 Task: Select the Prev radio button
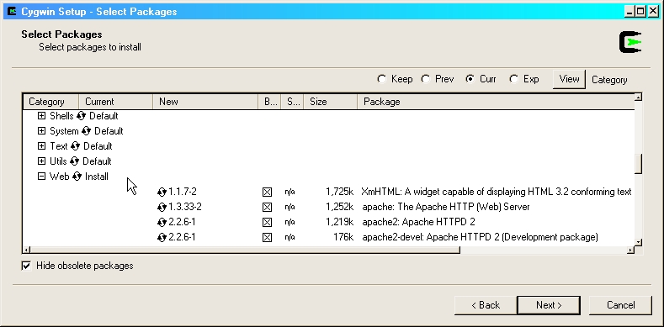[425, 79]
